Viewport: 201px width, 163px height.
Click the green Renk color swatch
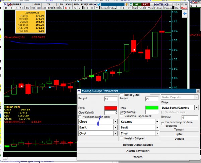[152, 108]
